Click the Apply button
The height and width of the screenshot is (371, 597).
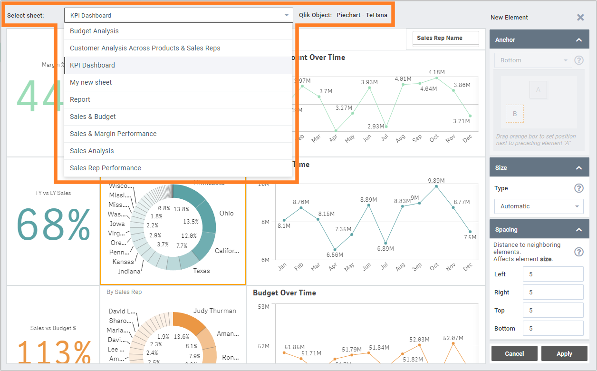click(564, 353)
